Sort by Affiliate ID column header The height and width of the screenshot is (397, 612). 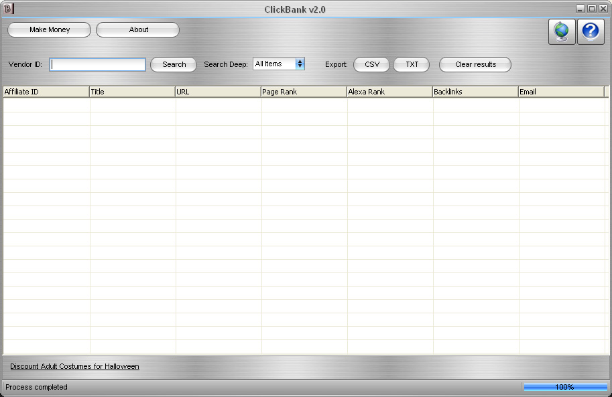pos(46,92)
